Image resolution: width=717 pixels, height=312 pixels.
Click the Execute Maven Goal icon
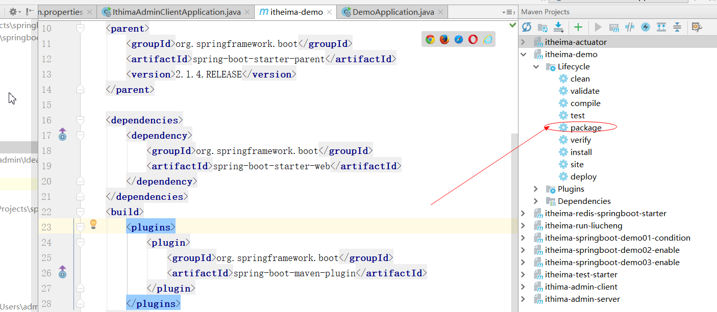coord(614,27)
